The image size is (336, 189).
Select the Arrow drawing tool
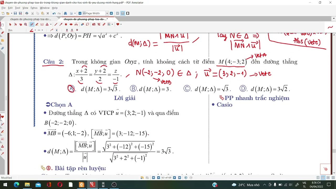click(61, 24)
